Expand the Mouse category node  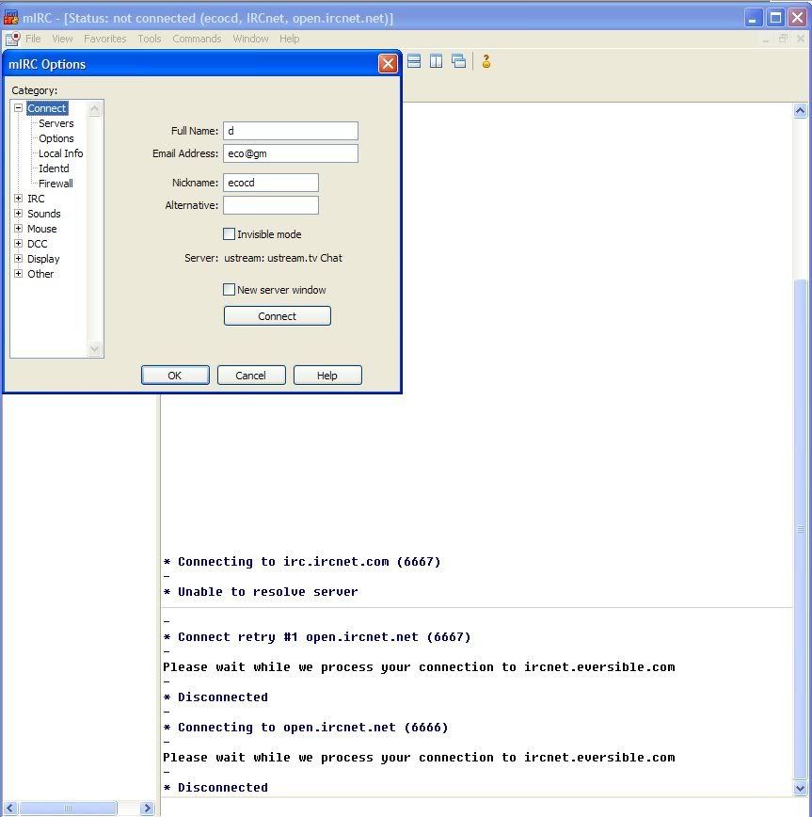point(18,228)
